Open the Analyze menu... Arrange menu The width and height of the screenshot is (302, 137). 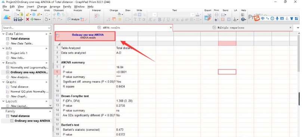(x=55, y=7)
